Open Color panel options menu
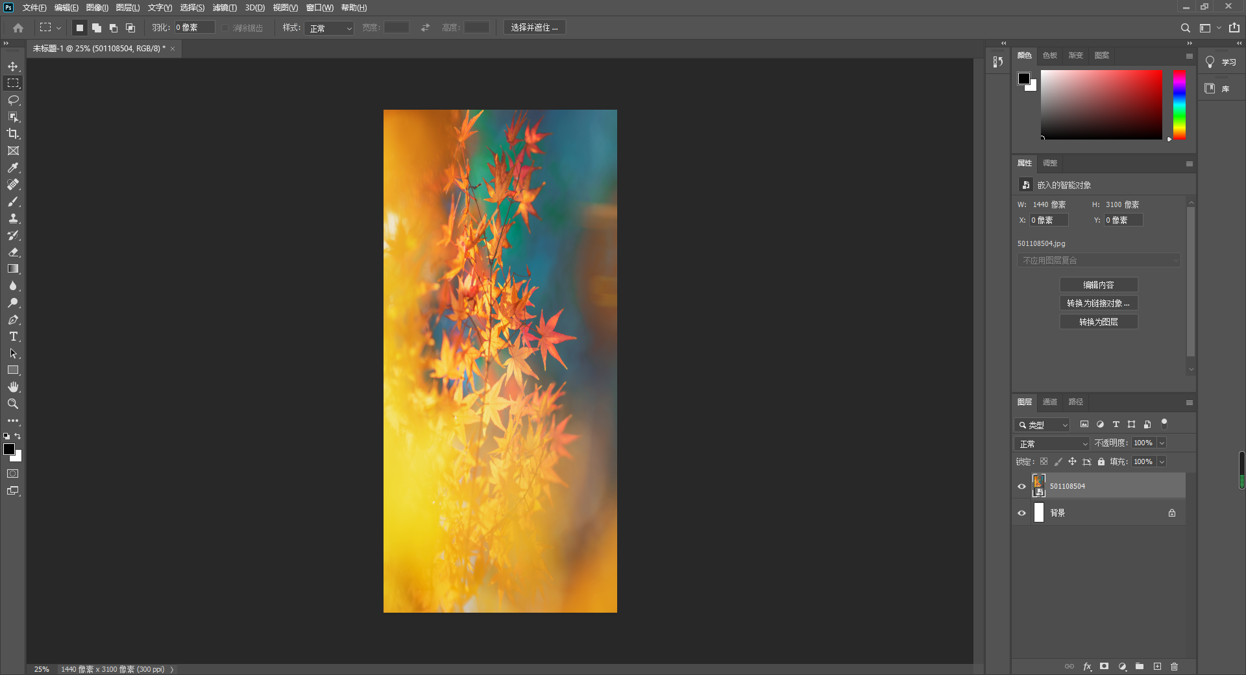Viewport: 1246px width, 675px height. pyautogui.click(x=1190, y=56)
